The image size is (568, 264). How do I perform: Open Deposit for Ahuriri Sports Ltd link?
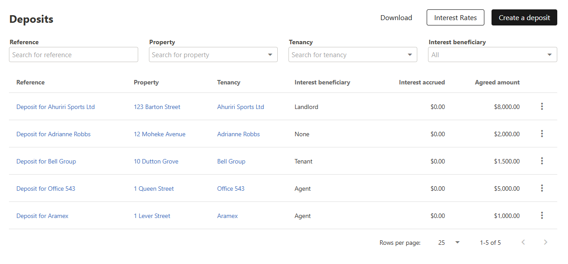[55, 107]
